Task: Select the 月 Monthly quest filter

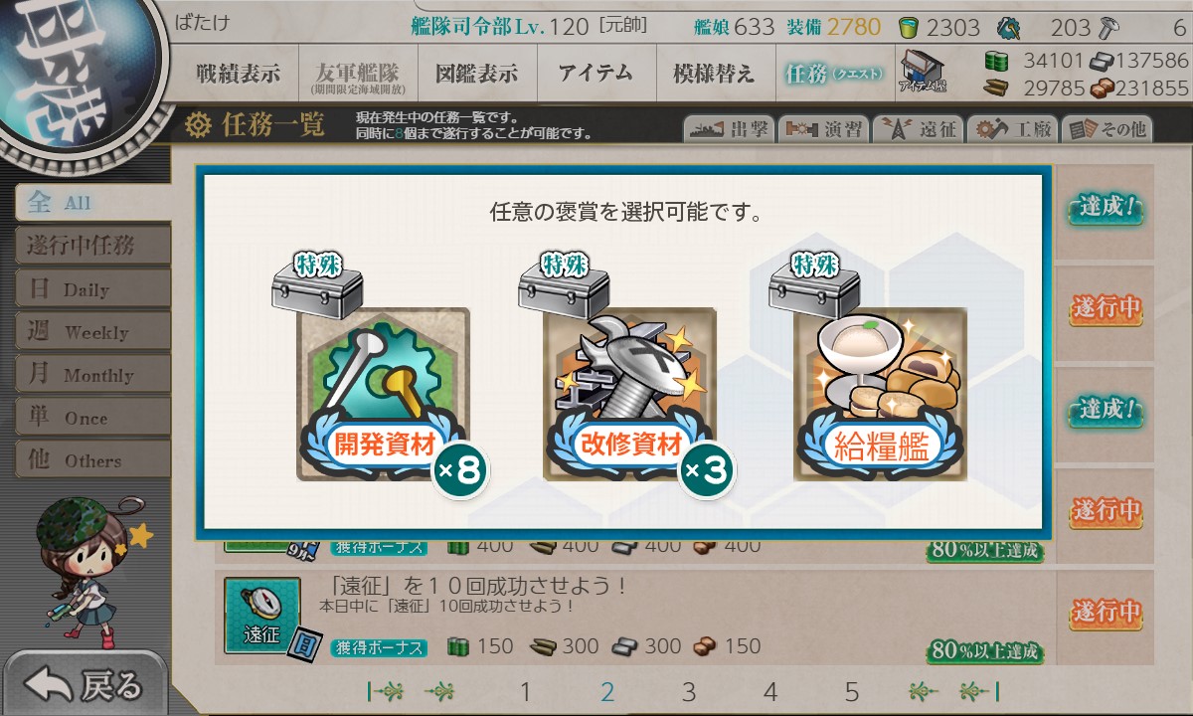Action: point(92,374)
